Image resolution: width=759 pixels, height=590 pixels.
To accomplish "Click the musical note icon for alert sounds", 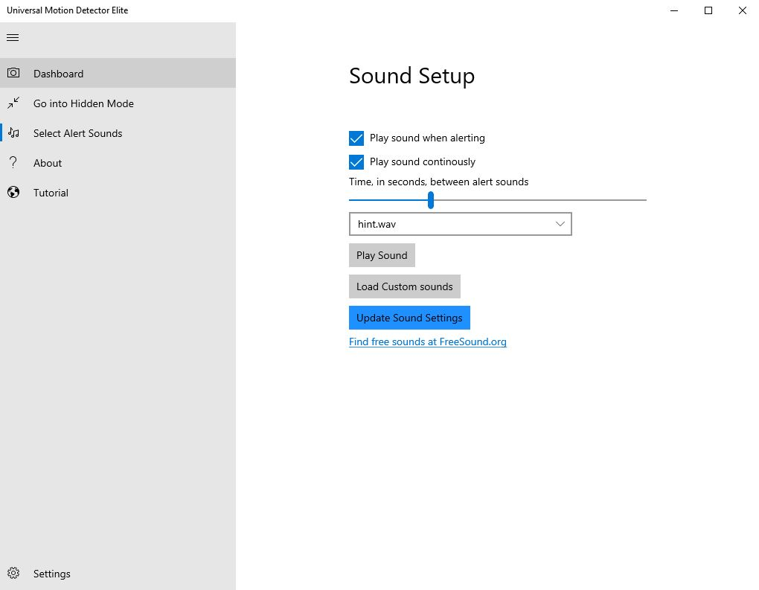I will (x=13, y=133).
